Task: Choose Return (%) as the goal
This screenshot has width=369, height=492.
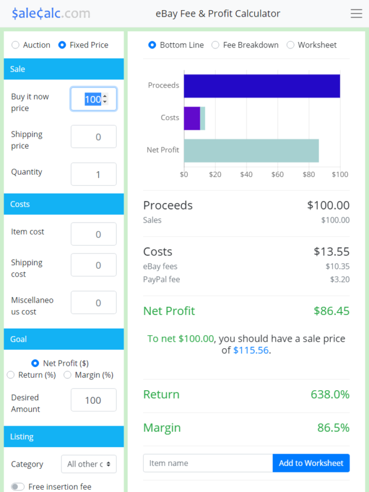Action: point(10,375)
